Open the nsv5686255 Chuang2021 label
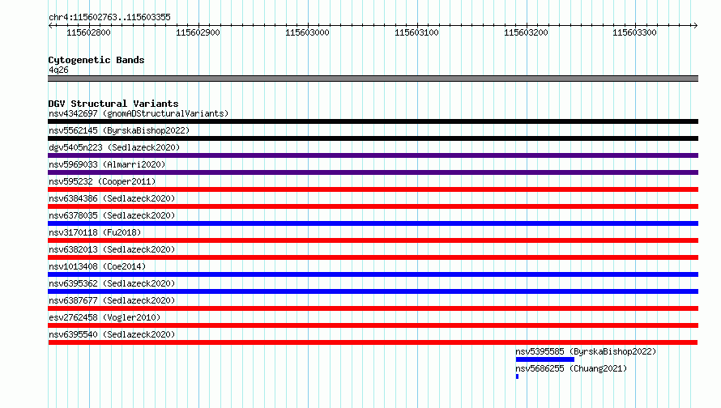The height and width of the screenshot is (408, 721). 571,368
